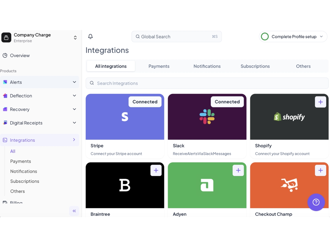Click the Braintree card title

pyautogui.click(x=100, y=214)
